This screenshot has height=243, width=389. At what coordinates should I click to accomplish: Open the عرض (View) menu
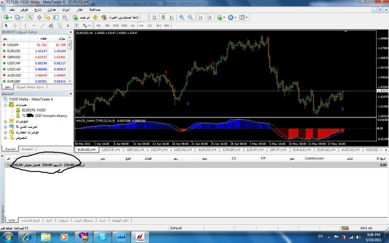coord(24,10)
